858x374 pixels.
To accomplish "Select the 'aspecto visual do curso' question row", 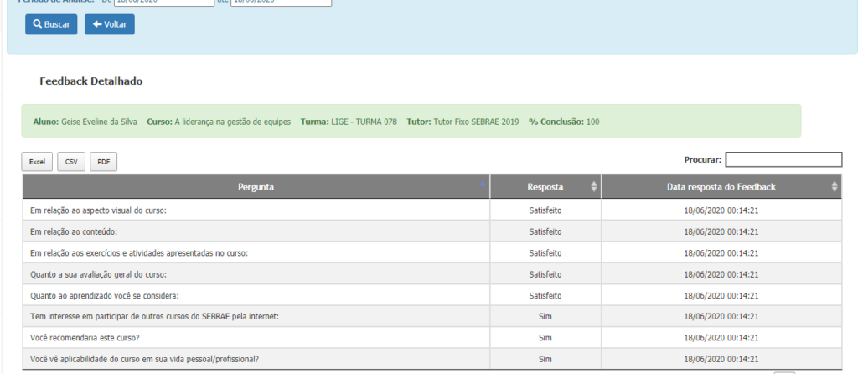I will pyautogui.click(x=99, y=210).
